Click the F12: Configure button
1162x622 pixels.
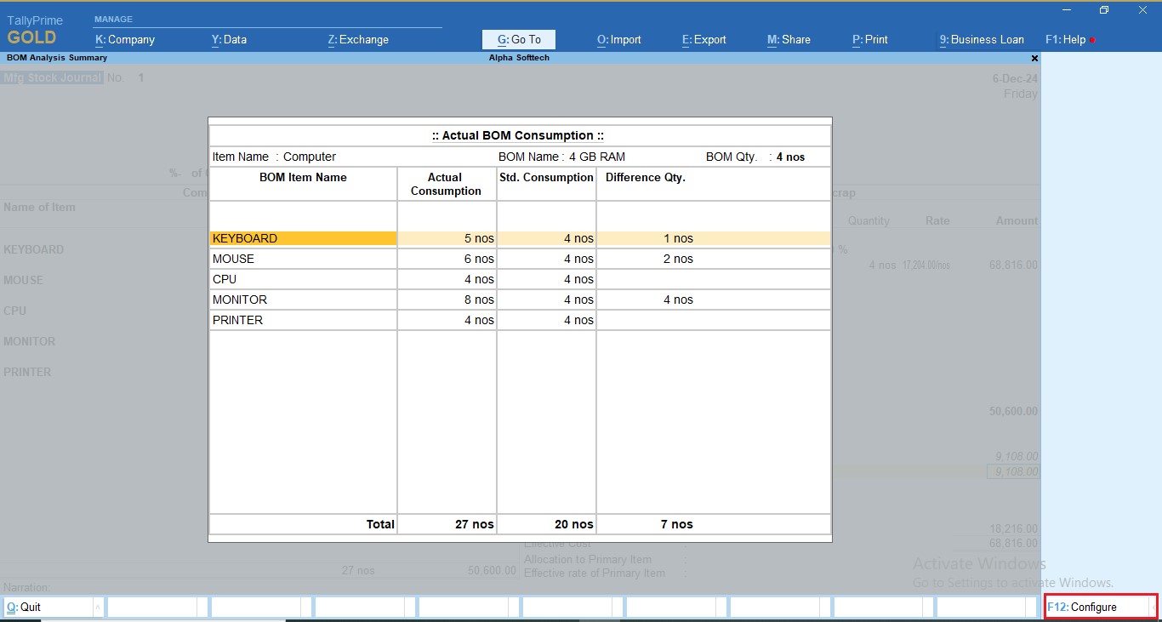click(1096, 607)
